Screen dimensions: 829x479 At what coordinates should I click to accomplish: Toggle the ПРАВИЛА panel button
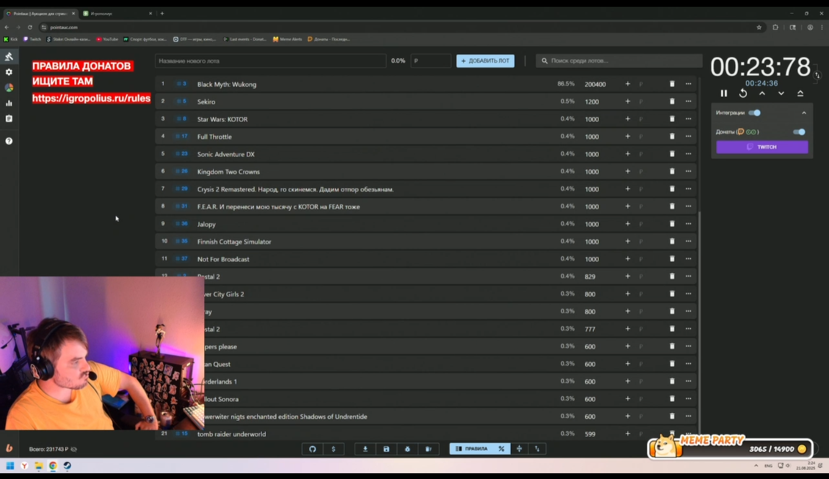(x=471, y=449)
